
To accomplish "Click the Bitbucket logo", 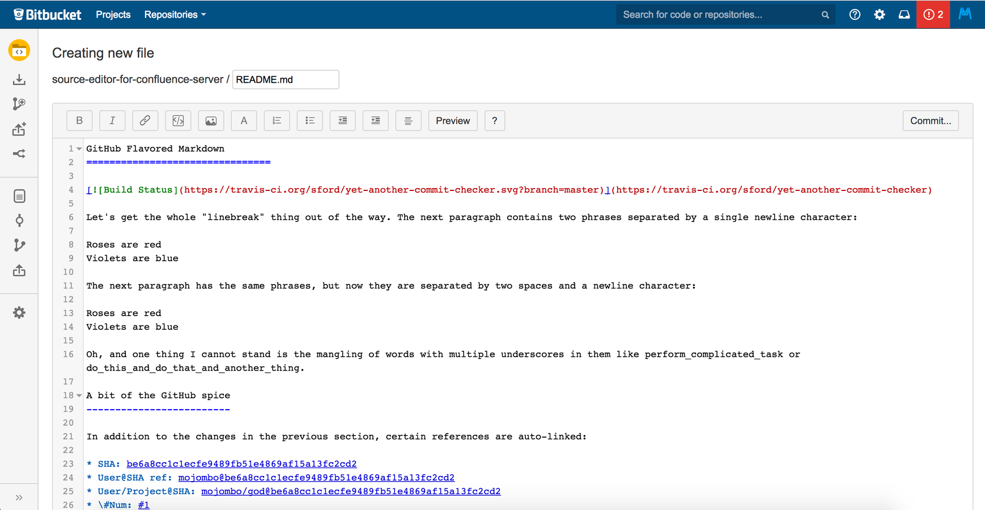I will pos(47,15).
